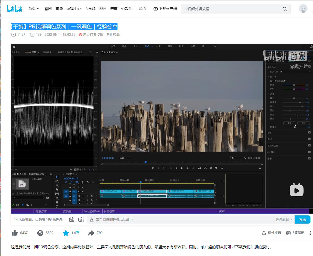Open the 完整 playback resolution dropdown

pos(235,158)
